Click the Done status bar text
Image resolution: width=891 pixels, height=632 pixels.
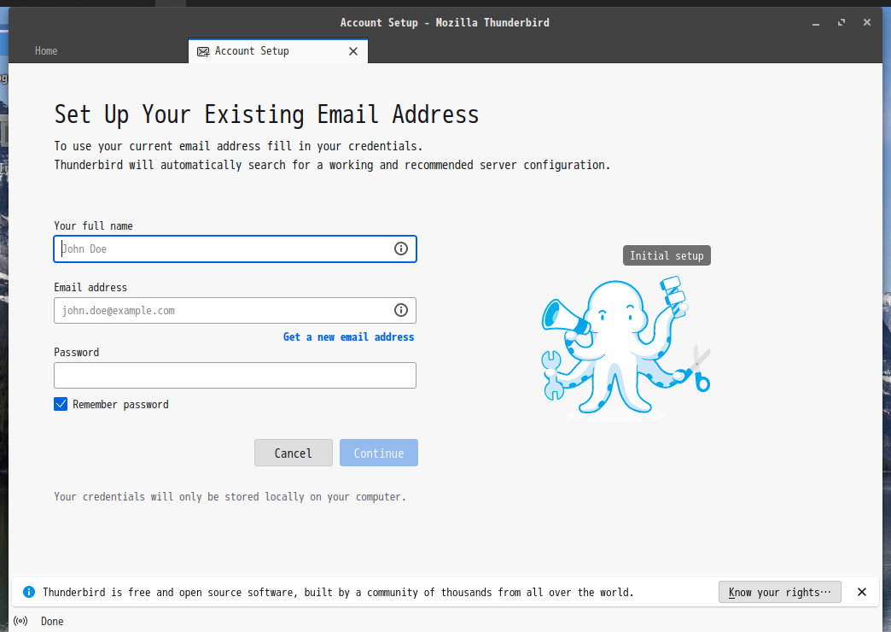(52, 621)
